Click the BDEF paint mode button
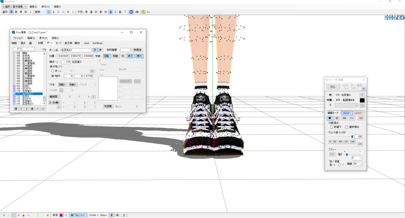 coord(347,113)
